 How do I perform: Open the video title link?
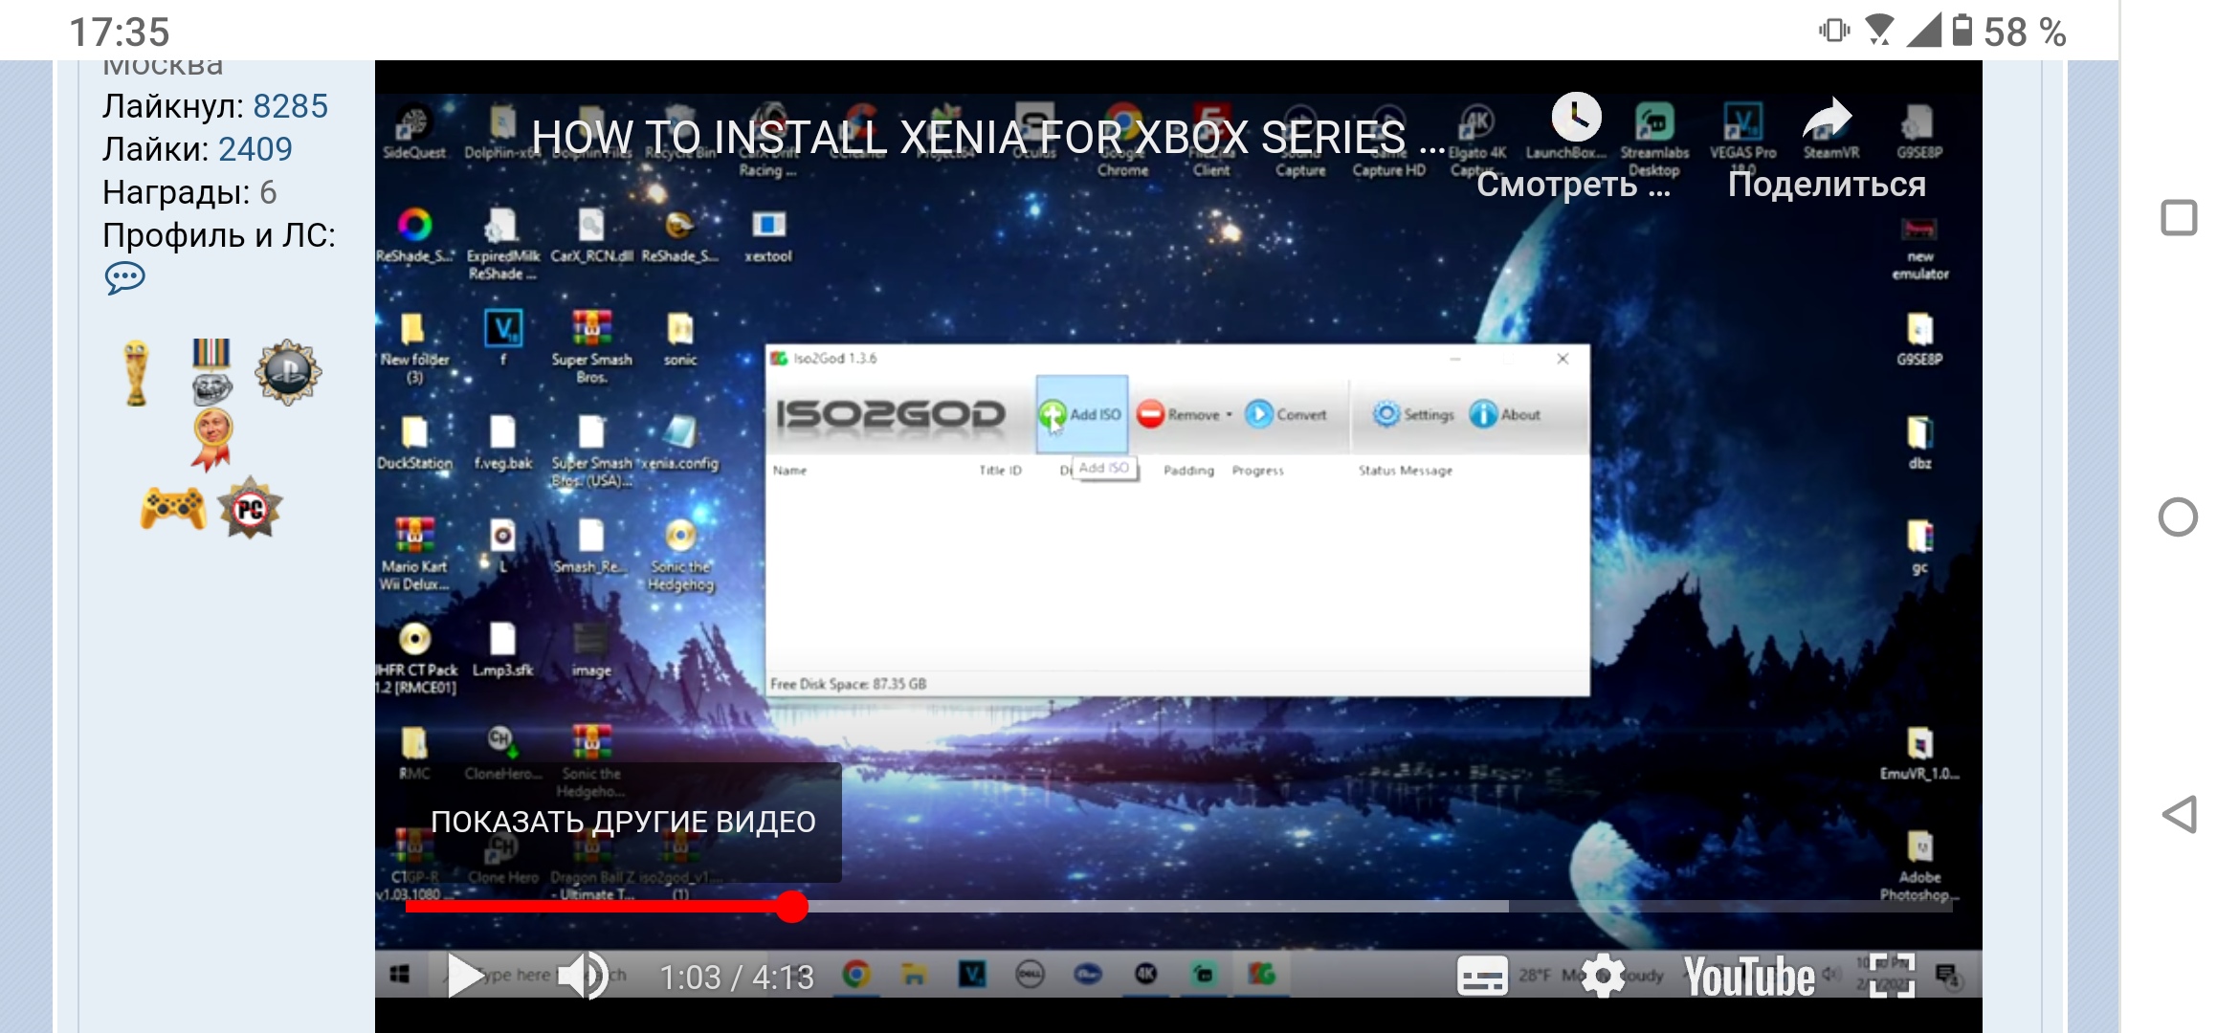tap(986, 138)
